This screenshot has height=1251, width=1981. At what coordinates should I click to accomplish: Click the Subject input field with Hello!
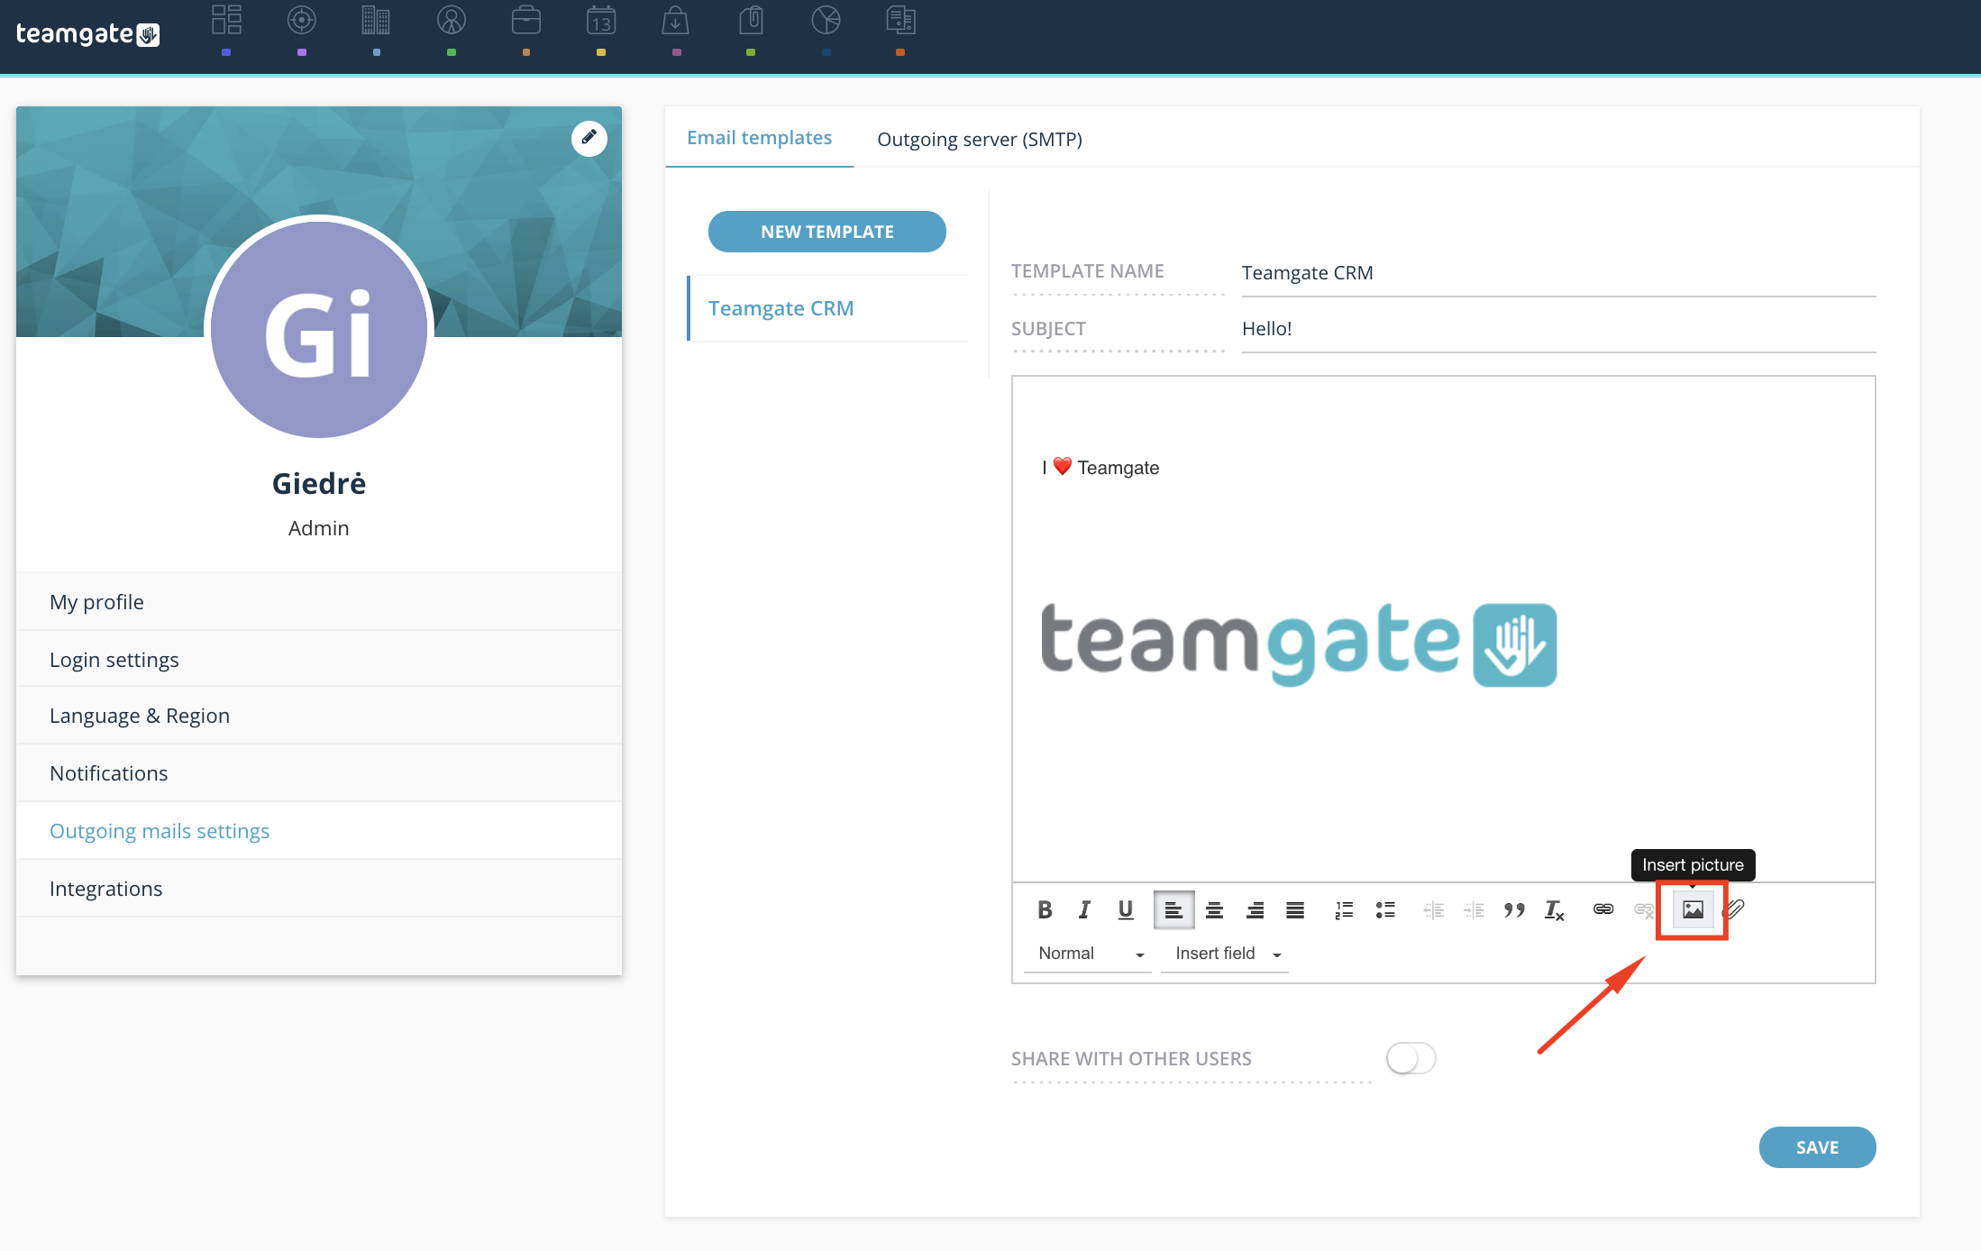[x=1558, y=329]
